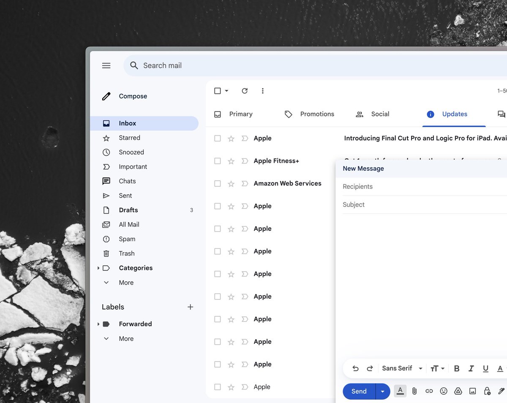This screenshot has height=403, width=507.
Task: Create new label with plus icon
Action: tap(191, 307)
